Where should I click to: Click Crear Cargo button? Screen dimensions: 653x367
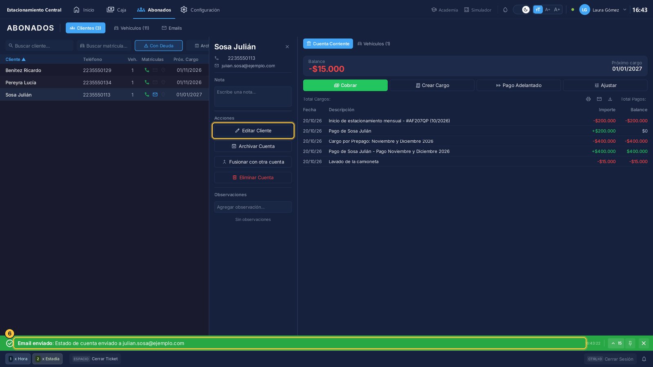click(x=432, y=85)
